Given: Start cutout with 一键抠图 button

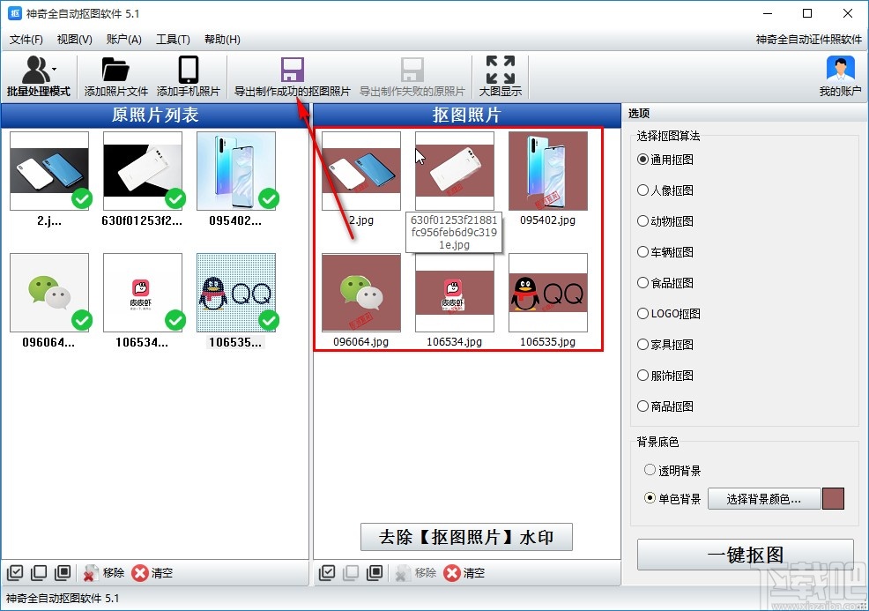Looking at the screenshot, I should tap(745, 555).
